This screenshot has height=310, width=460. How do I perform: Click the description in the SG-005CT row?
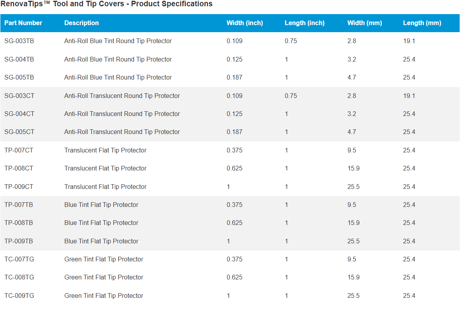tap(122, 132)
